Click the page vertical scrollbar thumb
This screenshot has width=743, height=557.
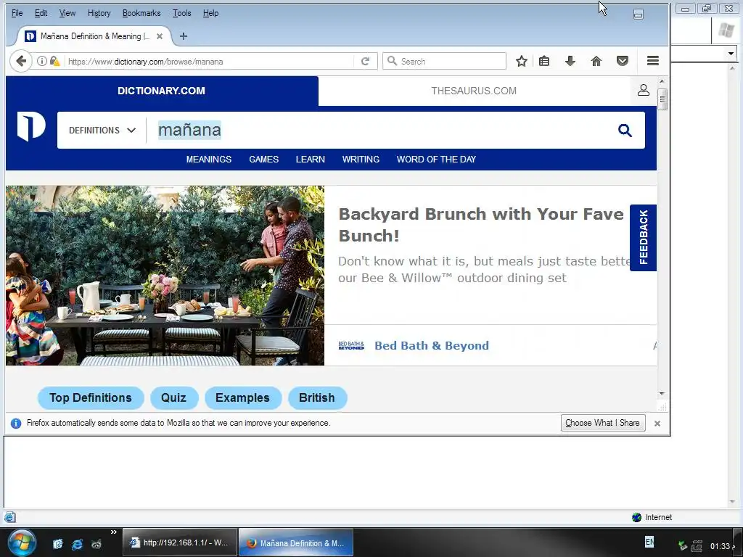662,99
